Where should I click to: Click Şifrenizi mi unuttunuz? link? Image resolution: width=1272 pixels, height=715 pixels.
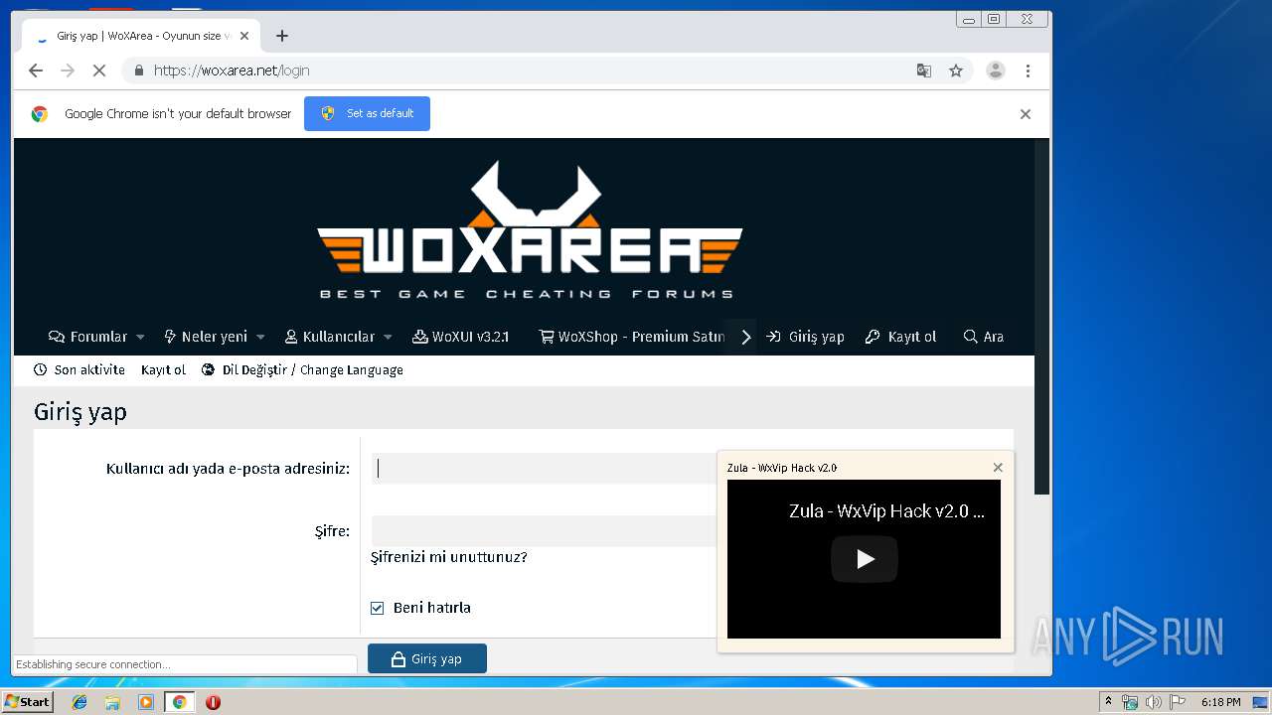point(449,557)
